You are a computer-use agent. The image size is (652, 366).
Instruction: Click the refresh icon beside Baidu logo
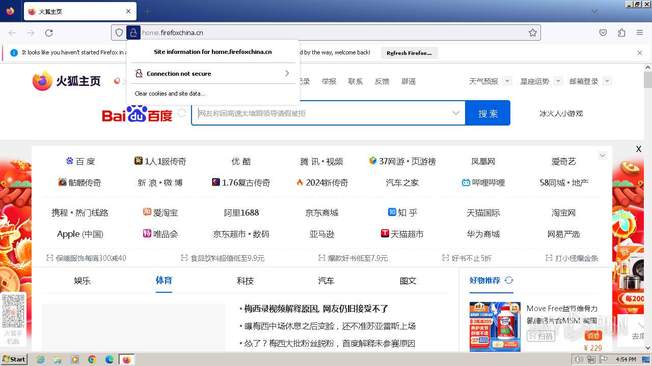pyautogui.click(x=182, y=113)
